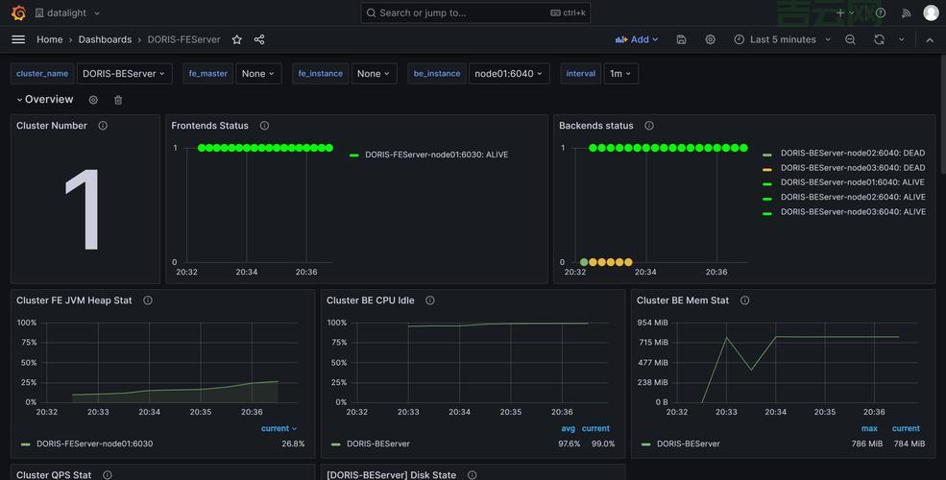Viewport: 946px width, 480px height.
Task: Save dashboard using the save icon
Action: (x=681, y=39)
